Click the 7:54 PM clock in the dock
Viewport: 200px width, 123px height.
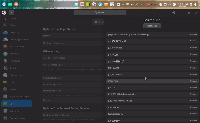point(182,4)
